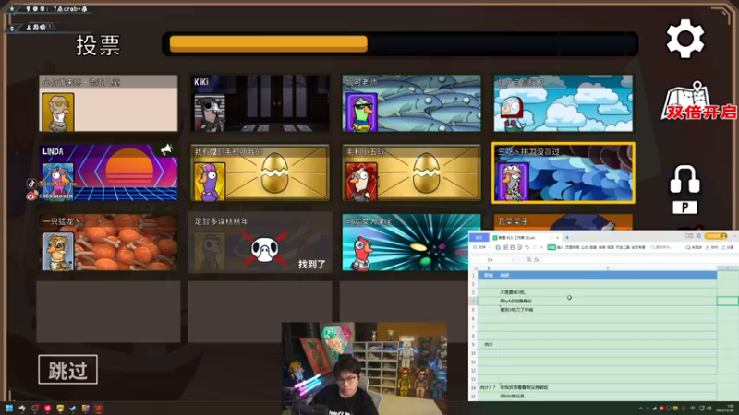Click the 肉汁？？ cell in row 14

tap(489, 387)
